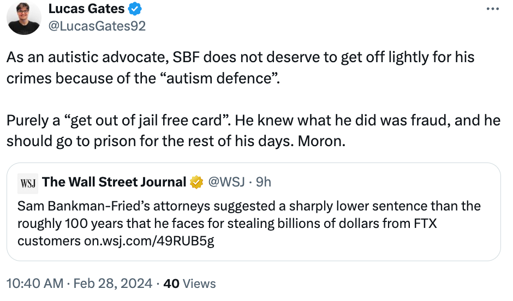Click Lucas Gates' profile avatar photo
This screenshot has height=301, width=513.
[x=24, y=18]
